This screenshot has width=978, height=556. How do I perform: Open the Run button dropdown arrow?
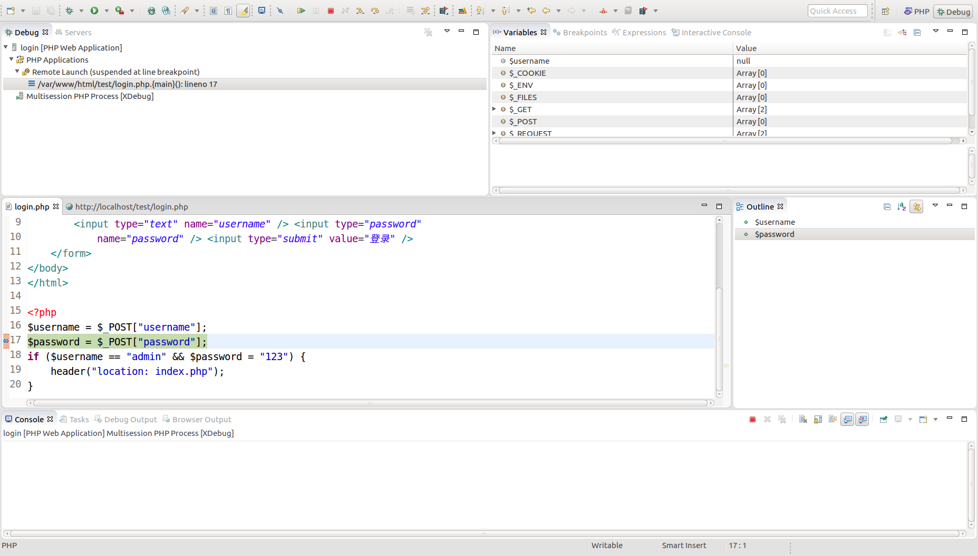click(x=106, y=11)
